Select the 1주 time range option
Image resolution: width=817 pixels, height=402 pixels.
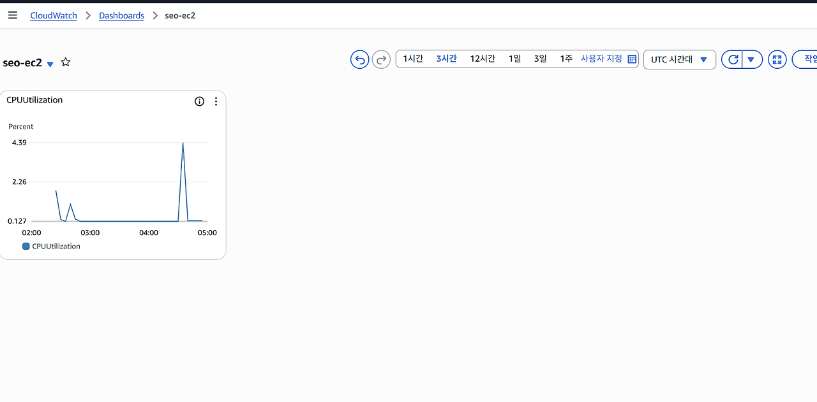566,58
